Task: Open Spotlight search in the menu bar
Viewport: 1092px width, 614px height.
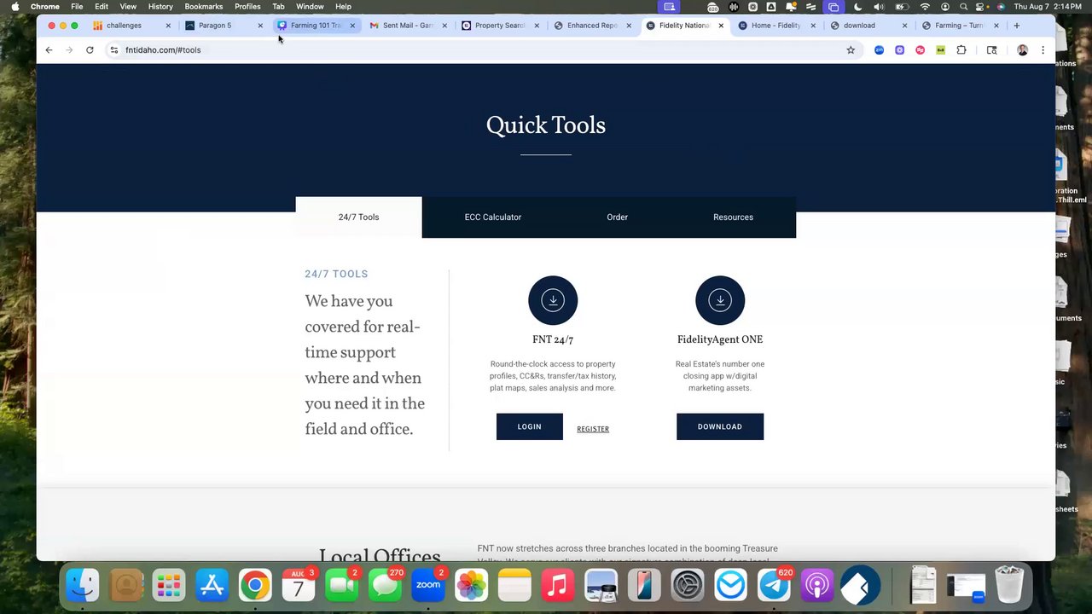Action: [963, 7]
